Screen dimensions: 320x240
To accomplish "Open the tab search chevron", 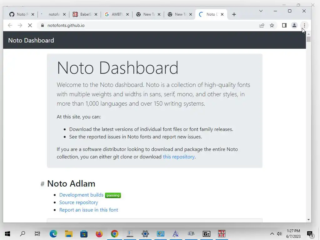I will pyautogui.click(x=261, y=11).
